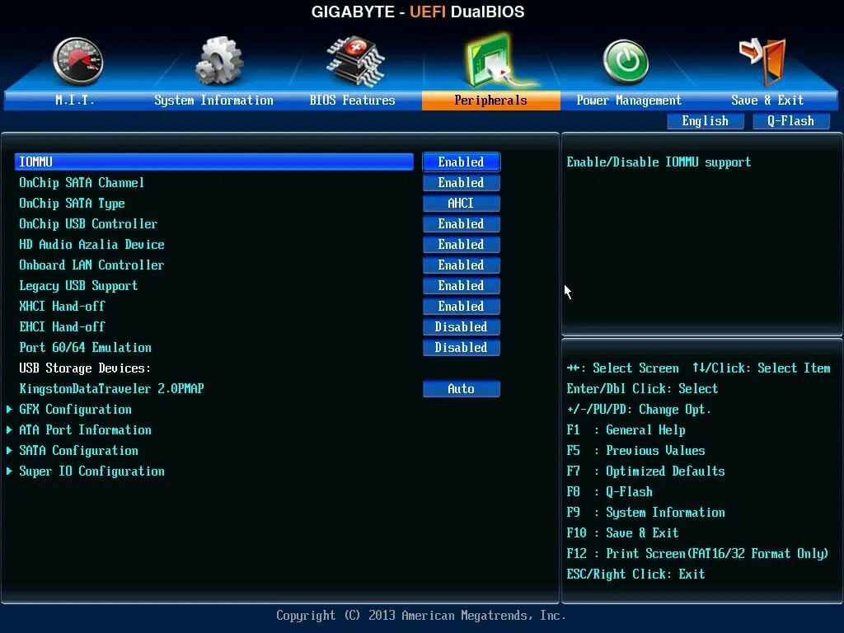Click the ESC/Right Click: Exit line
This screenshot has height=633, width=844.
pyautogui.click(x=635, y=574)
